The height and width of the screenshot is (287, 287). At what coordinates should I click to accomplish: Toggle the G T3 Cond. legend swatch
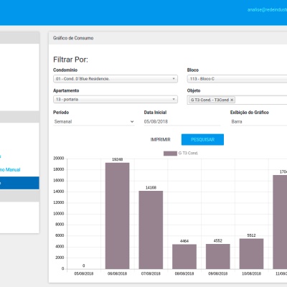coord(170,154)
